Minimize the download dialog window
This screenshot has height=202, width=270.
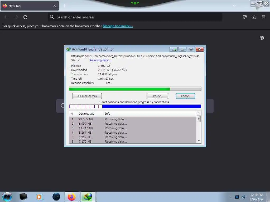(182, 49)
